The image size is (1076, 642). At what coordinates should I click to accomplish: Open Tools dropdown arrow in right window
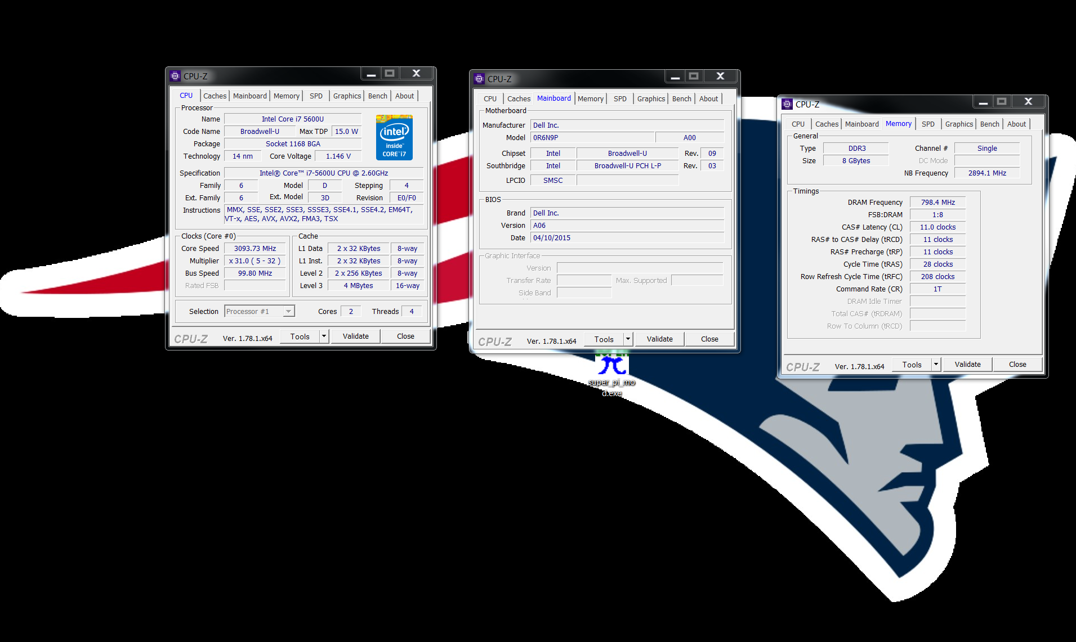pyautogui.click(x=936, y=364)
